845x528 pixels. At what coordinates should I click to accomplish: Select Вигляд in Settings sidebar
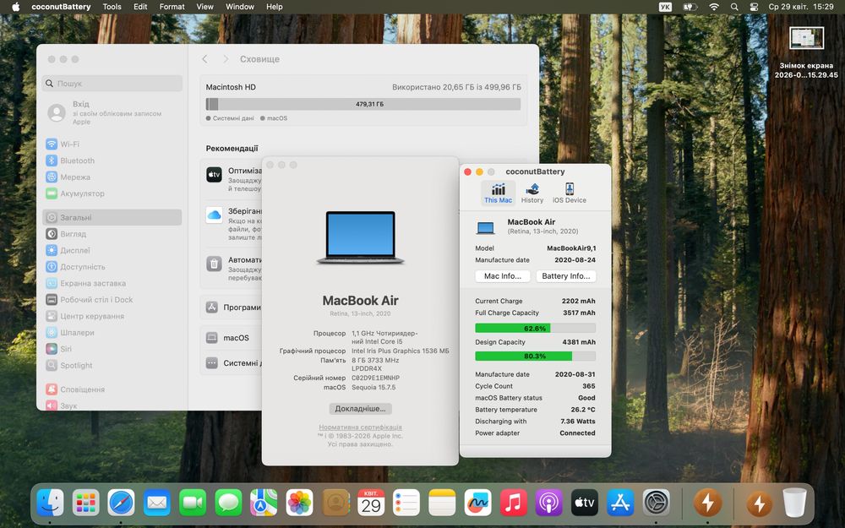pos(112,234)
